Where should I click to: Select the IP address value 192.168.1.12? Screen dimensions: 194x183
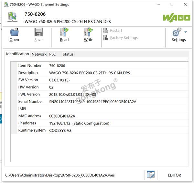coord(59,123)
